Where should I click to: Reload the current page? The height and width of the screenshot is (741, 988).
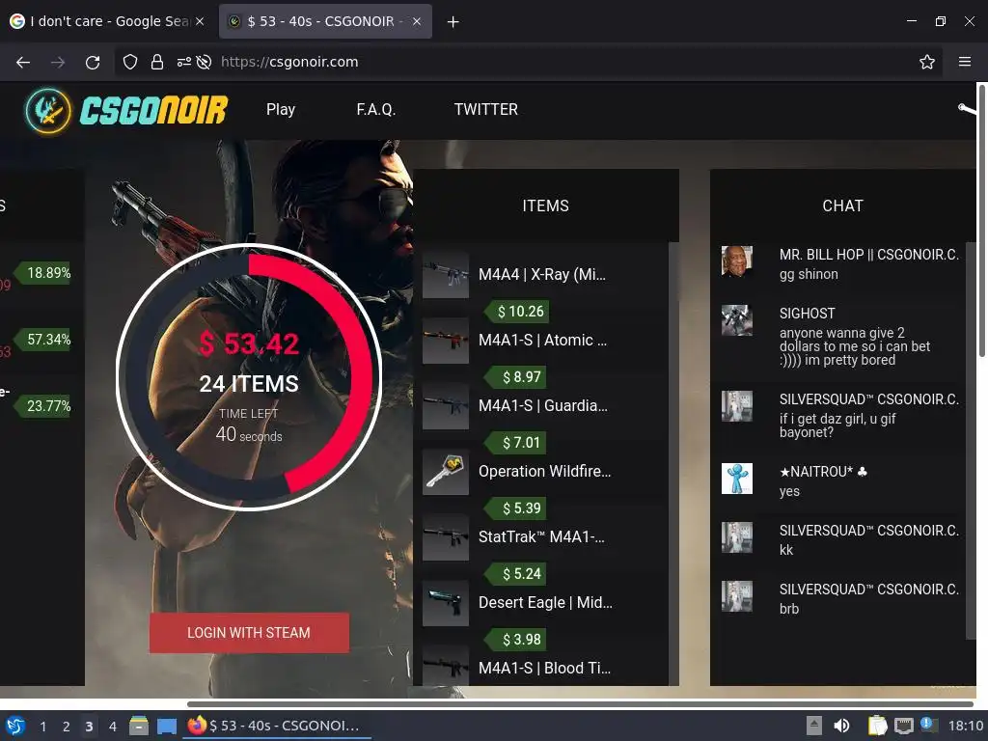click(x=93, y=62)
